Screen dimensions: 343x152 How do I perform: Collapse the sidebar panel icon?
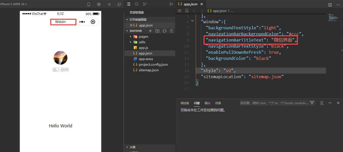tap(171, 4)
